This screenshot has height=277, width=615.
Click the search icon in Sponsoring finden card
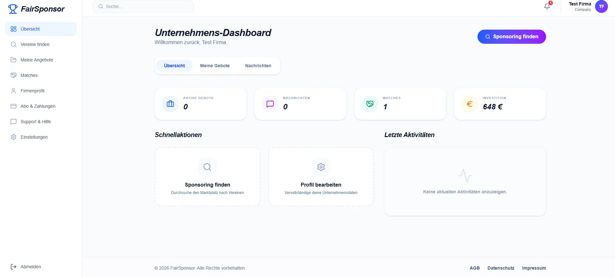[207, 167]
